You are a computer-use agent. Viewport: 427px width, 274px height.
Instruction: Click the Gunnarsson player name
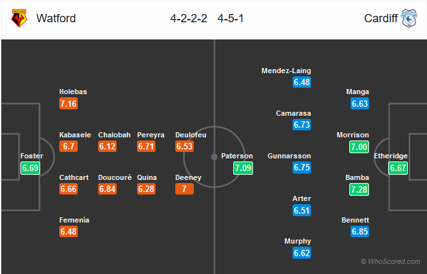[x=289, y=156]
